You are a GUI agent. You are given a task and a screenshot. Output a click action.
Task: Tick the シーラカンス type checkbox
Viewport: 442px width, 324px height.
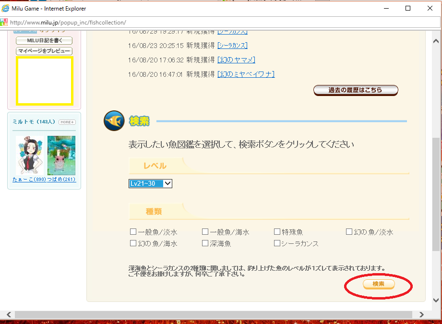[277, 243]
